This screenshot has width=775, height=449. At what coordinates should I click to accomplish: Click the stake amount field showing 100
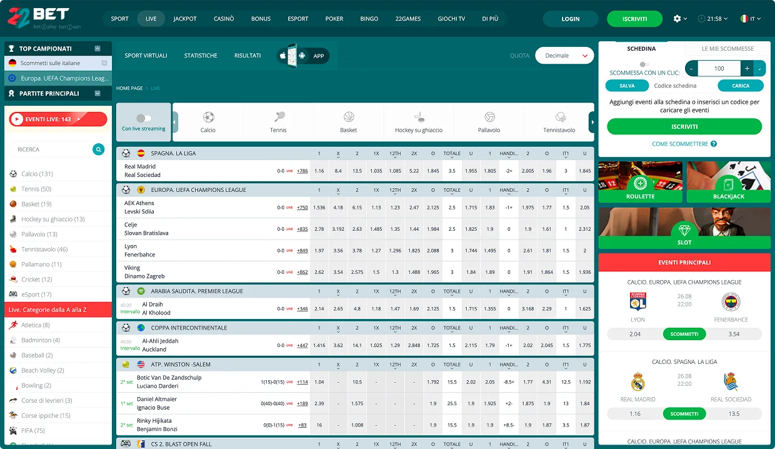719,69
